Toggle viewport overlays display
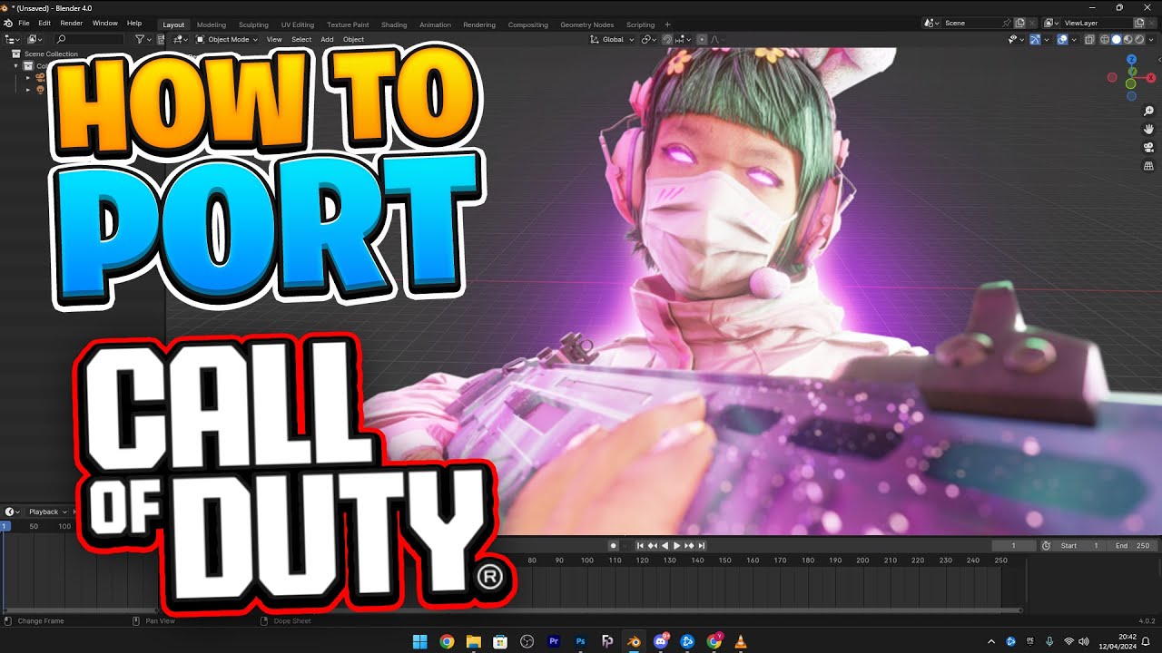Screen dimensions: 1162x653 [1062, 39]
